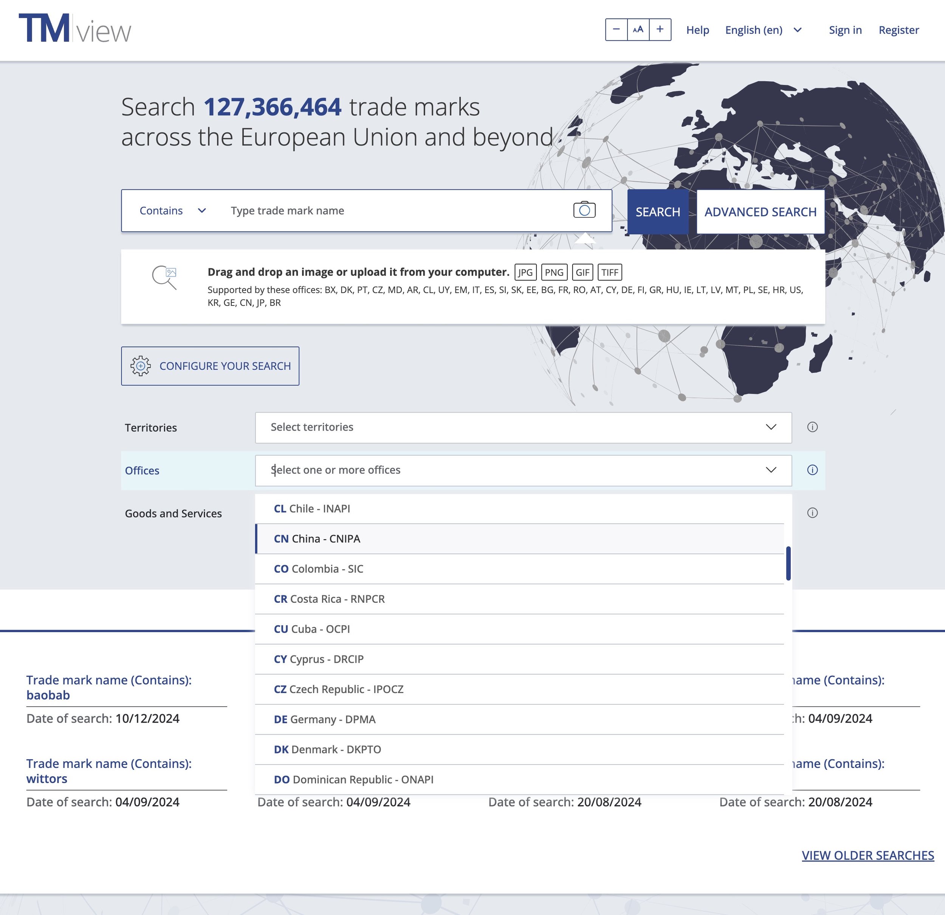This screenshot has height=915, width=945.
Task: Click the GIF format badge
Action: point(582,273)
